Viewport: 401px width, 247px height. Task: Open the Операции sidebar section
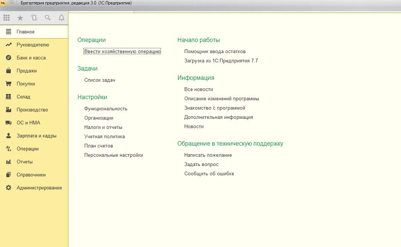coord(34,149)
